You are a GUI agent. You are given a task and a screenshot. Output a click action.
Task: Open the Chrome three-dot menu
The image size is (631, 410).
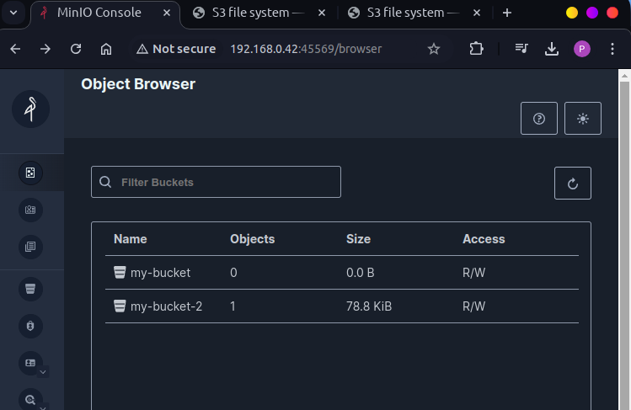tap(612, 49)
